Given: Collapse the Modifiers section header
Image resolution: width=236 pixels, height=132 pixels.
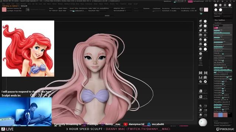Looking at the screenshot, I should (x=218, y=23).
